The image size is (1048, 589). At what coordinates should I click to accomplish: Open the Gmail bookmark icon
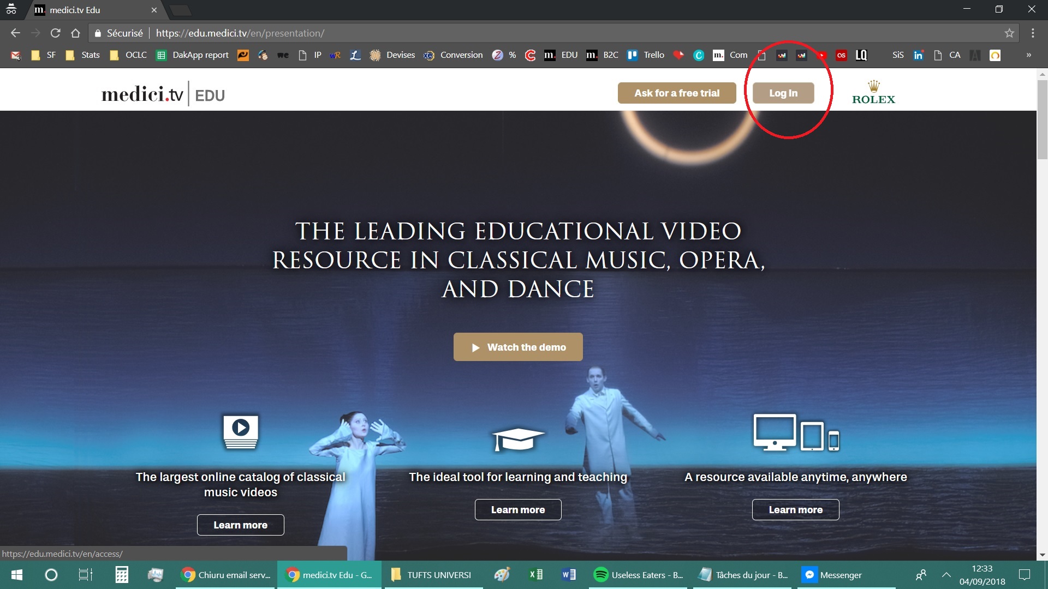[16, 55]
